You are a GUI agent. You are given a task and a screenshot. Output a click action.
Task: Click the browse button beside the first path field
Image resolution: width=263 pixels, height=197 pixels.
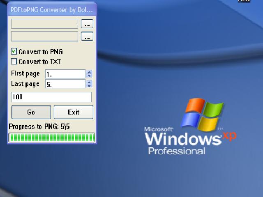point(87,24)
